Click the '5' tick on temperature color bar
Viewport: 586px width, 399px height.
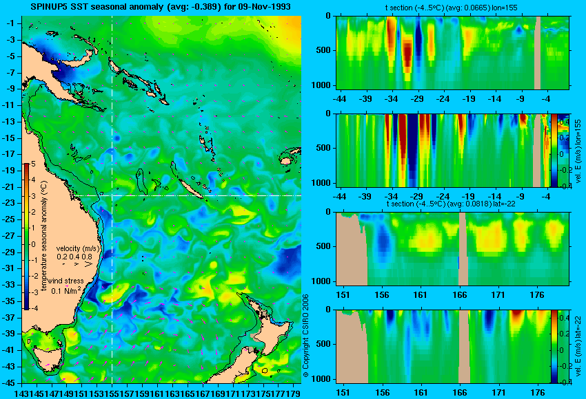click(33, 164)
